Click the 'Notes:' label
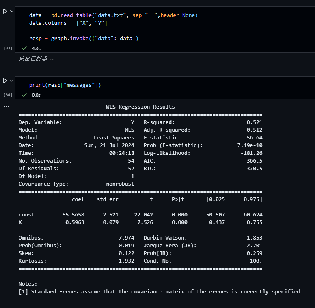The image size is (315, 308). pos(28,284)
